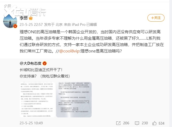The height and width of the screenshot is (127, 172).
Task: Like the post with thumbs-up icon
Action: [x=154, y=123]
